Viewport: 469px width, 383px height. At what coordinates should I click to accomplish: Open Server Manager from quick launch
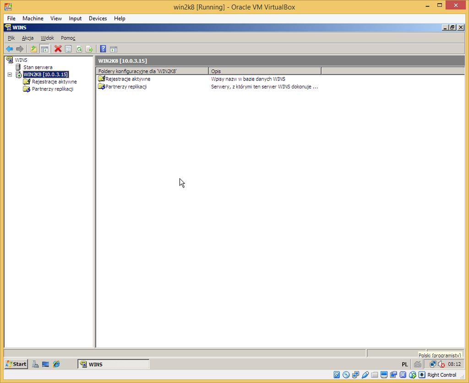click(x=36, y=364)
